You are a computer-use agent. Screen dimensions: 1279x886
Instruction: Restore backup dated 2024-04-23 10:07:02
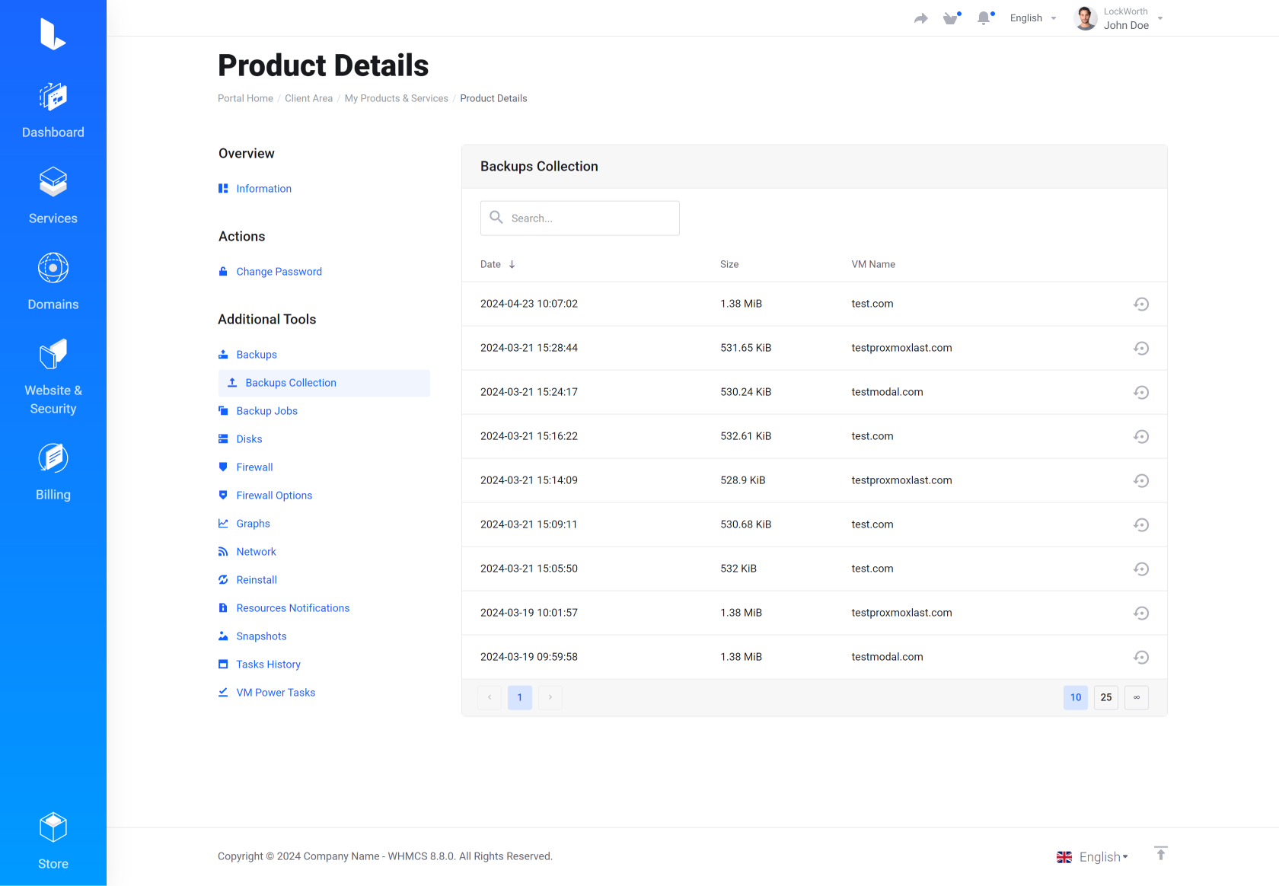coord(1141,304)
